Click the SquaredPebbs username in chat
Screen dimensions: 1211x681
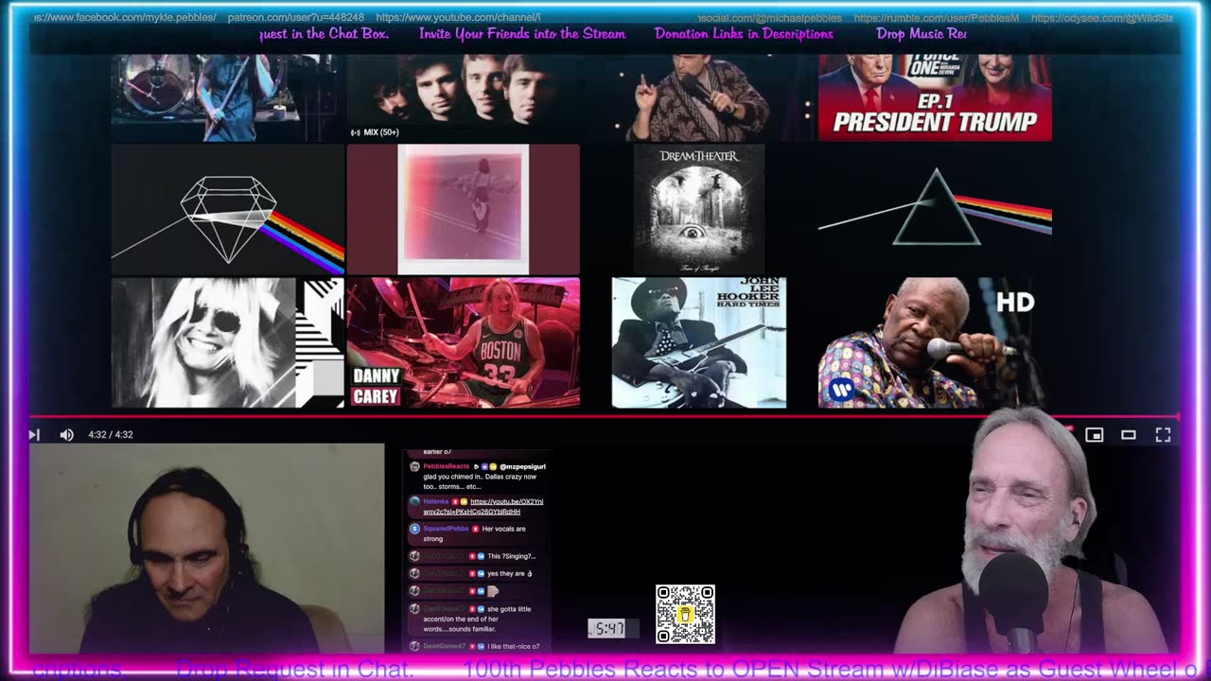click(x=446, y=529)
